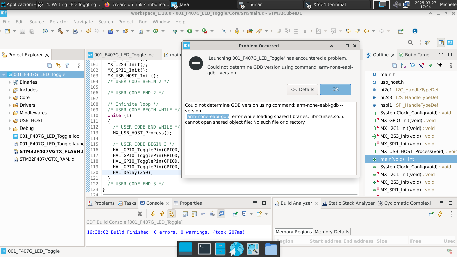This screenshot has width=457, height=257.
Task: Open Xfce4-terminal from the top taskbar
Action: (x=337, y=4)
